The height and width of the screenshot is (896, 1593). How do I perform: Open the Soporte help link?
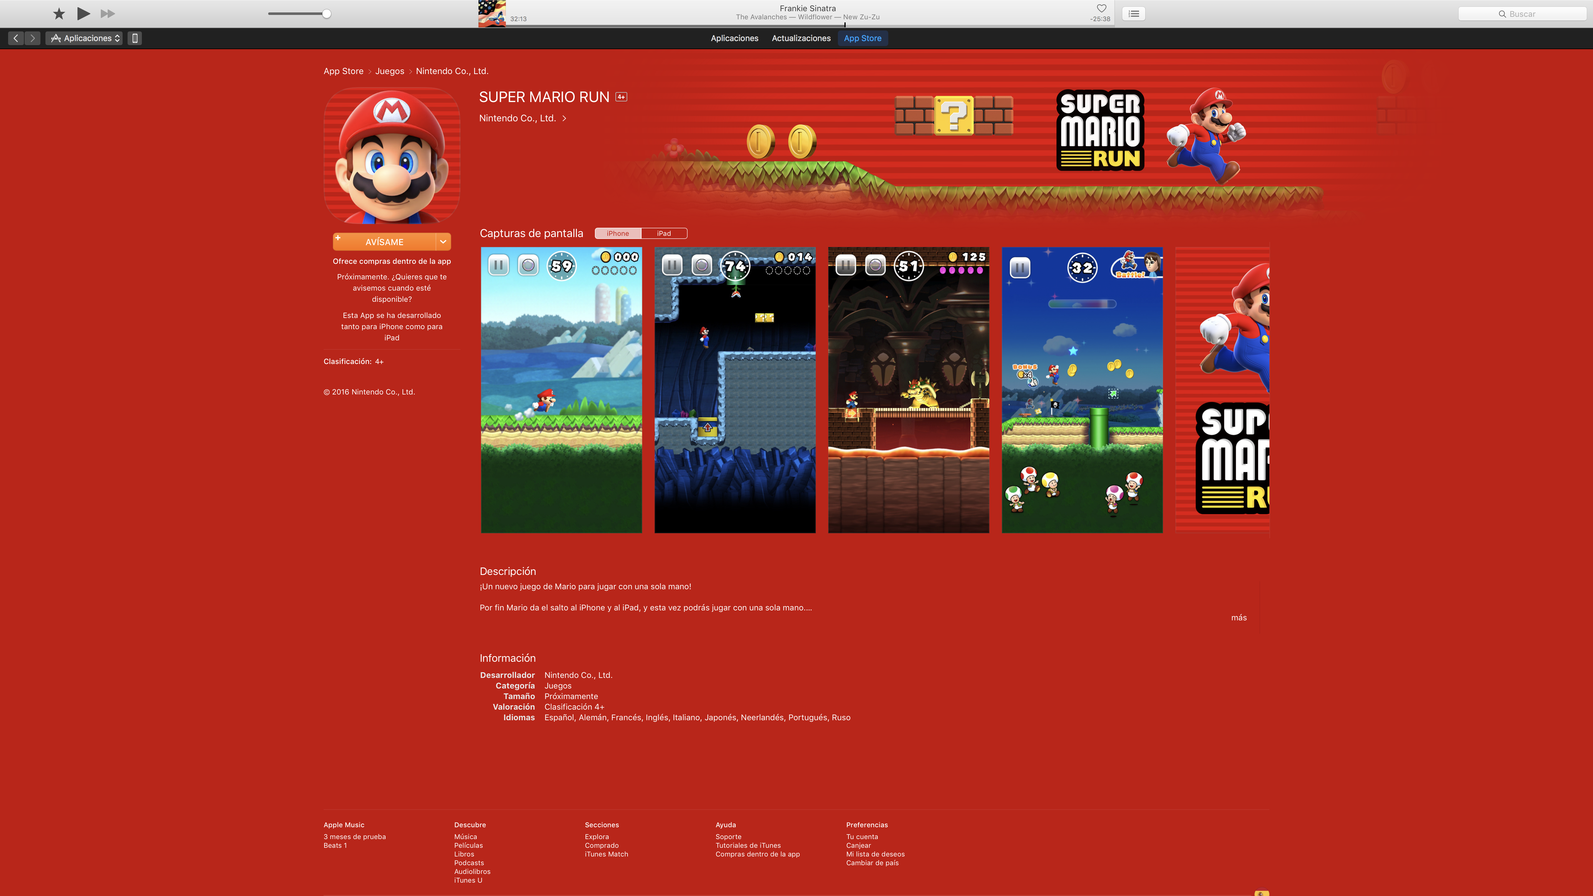728,837
